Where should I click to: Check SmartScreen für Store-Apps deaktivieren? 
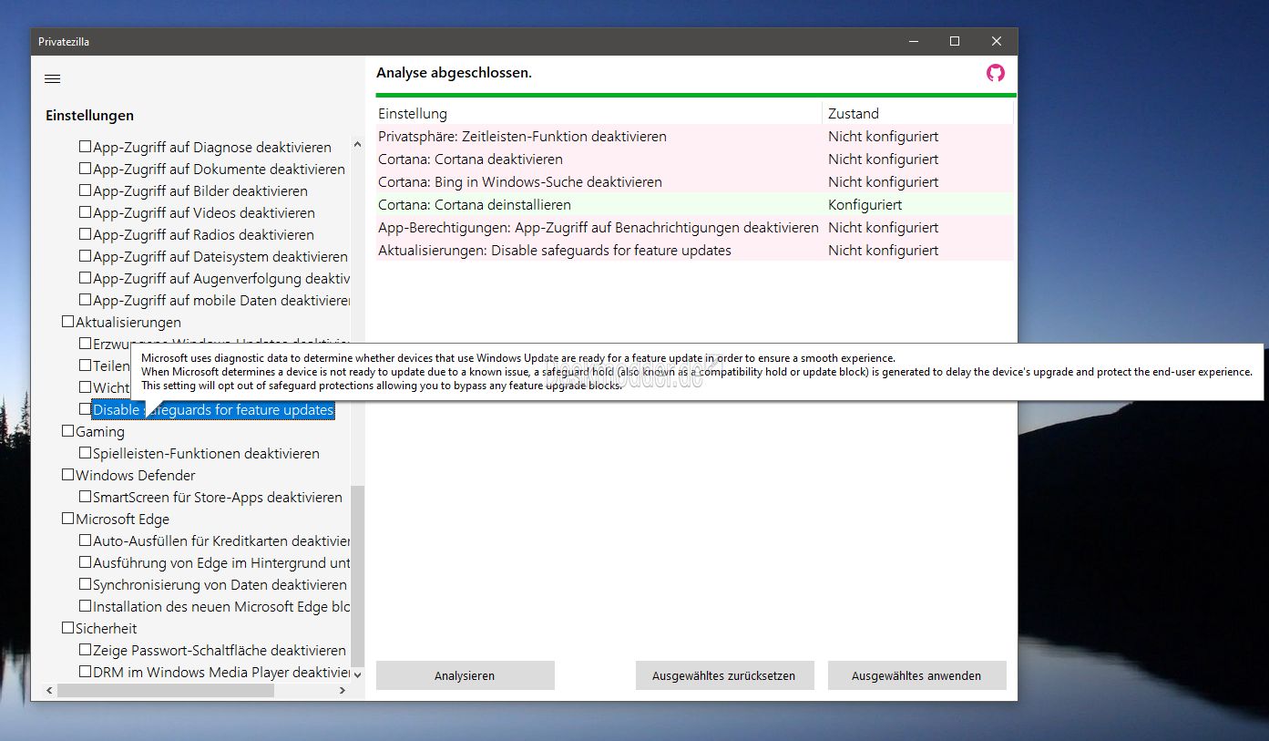click(85, 496)
